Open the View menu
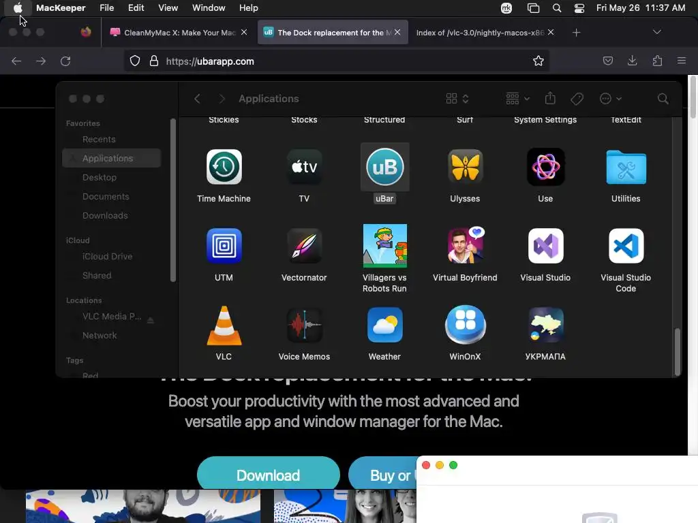Image resolution: width=698 pixels, height=523 pixels. pyautogui.click(x=168, y=8)
